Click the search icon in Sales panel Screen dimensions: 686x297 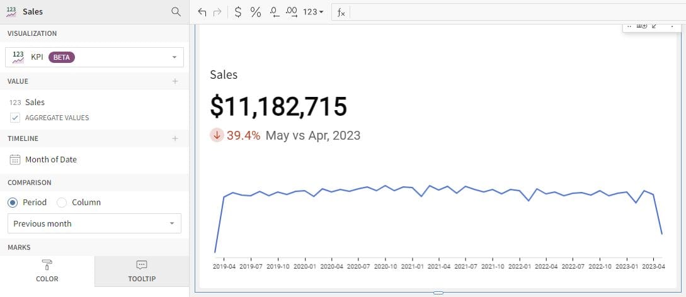pyautogui.click(x=176, y=12)
